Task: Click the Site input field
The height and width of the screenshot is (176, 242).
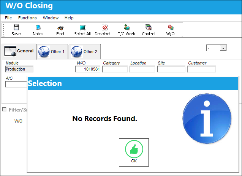Action: click(x=171, y=69)
